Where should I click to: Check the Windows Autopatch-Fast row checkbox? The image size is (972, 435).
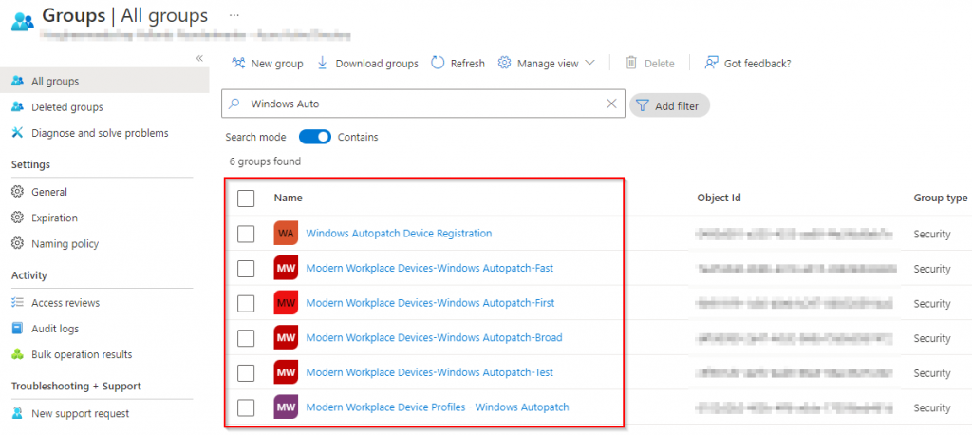pos(246,269)
